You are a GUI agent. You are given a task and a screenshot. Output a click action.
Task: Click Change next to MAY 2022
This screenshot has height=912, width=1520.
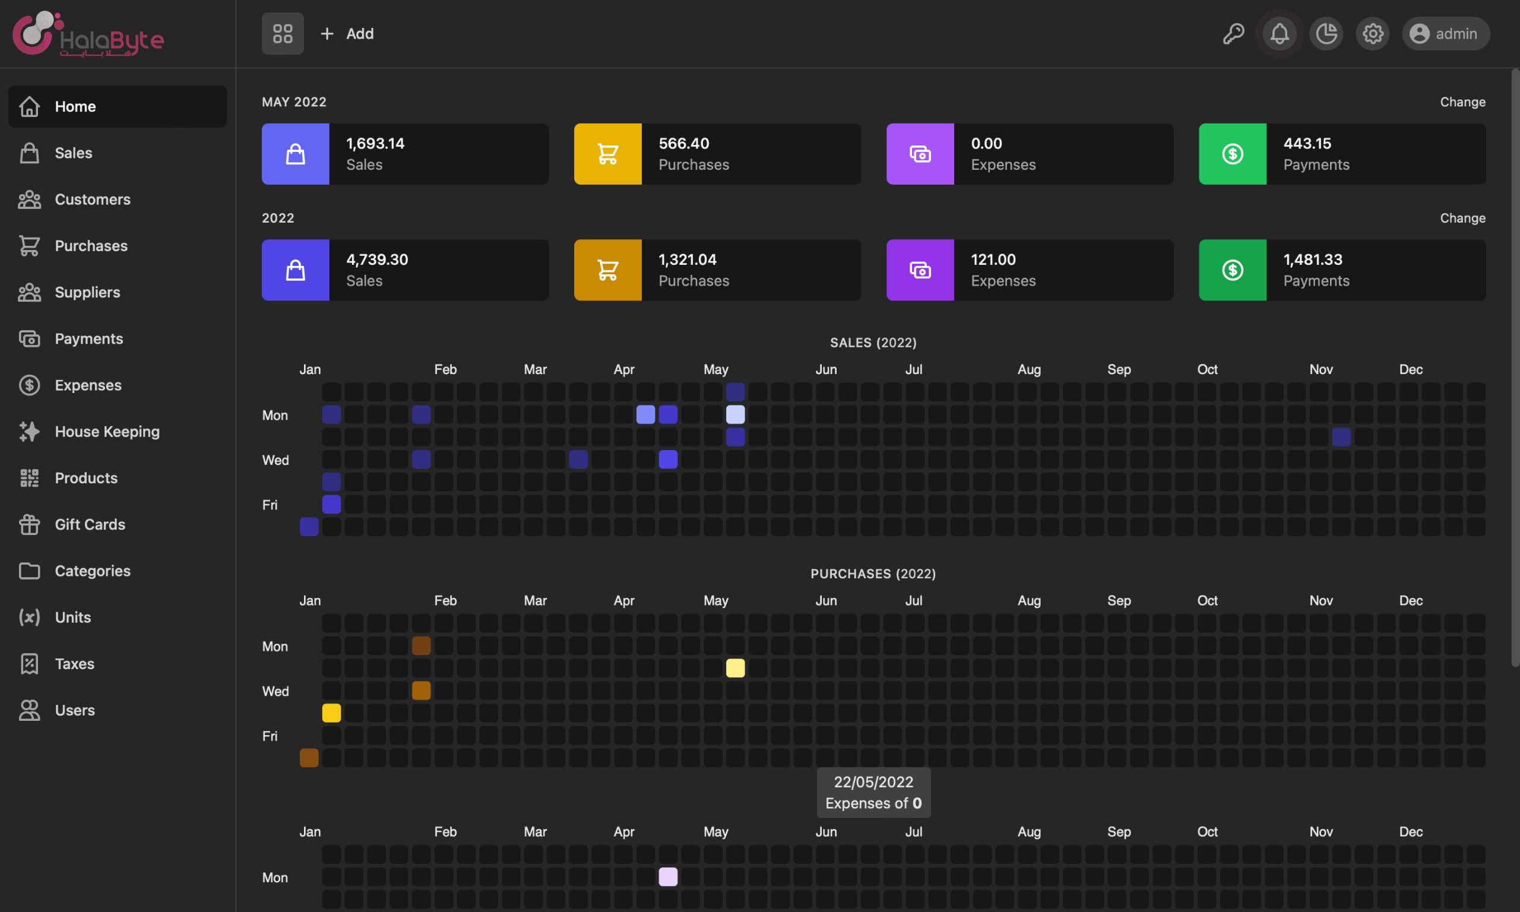click(1462, 102)
